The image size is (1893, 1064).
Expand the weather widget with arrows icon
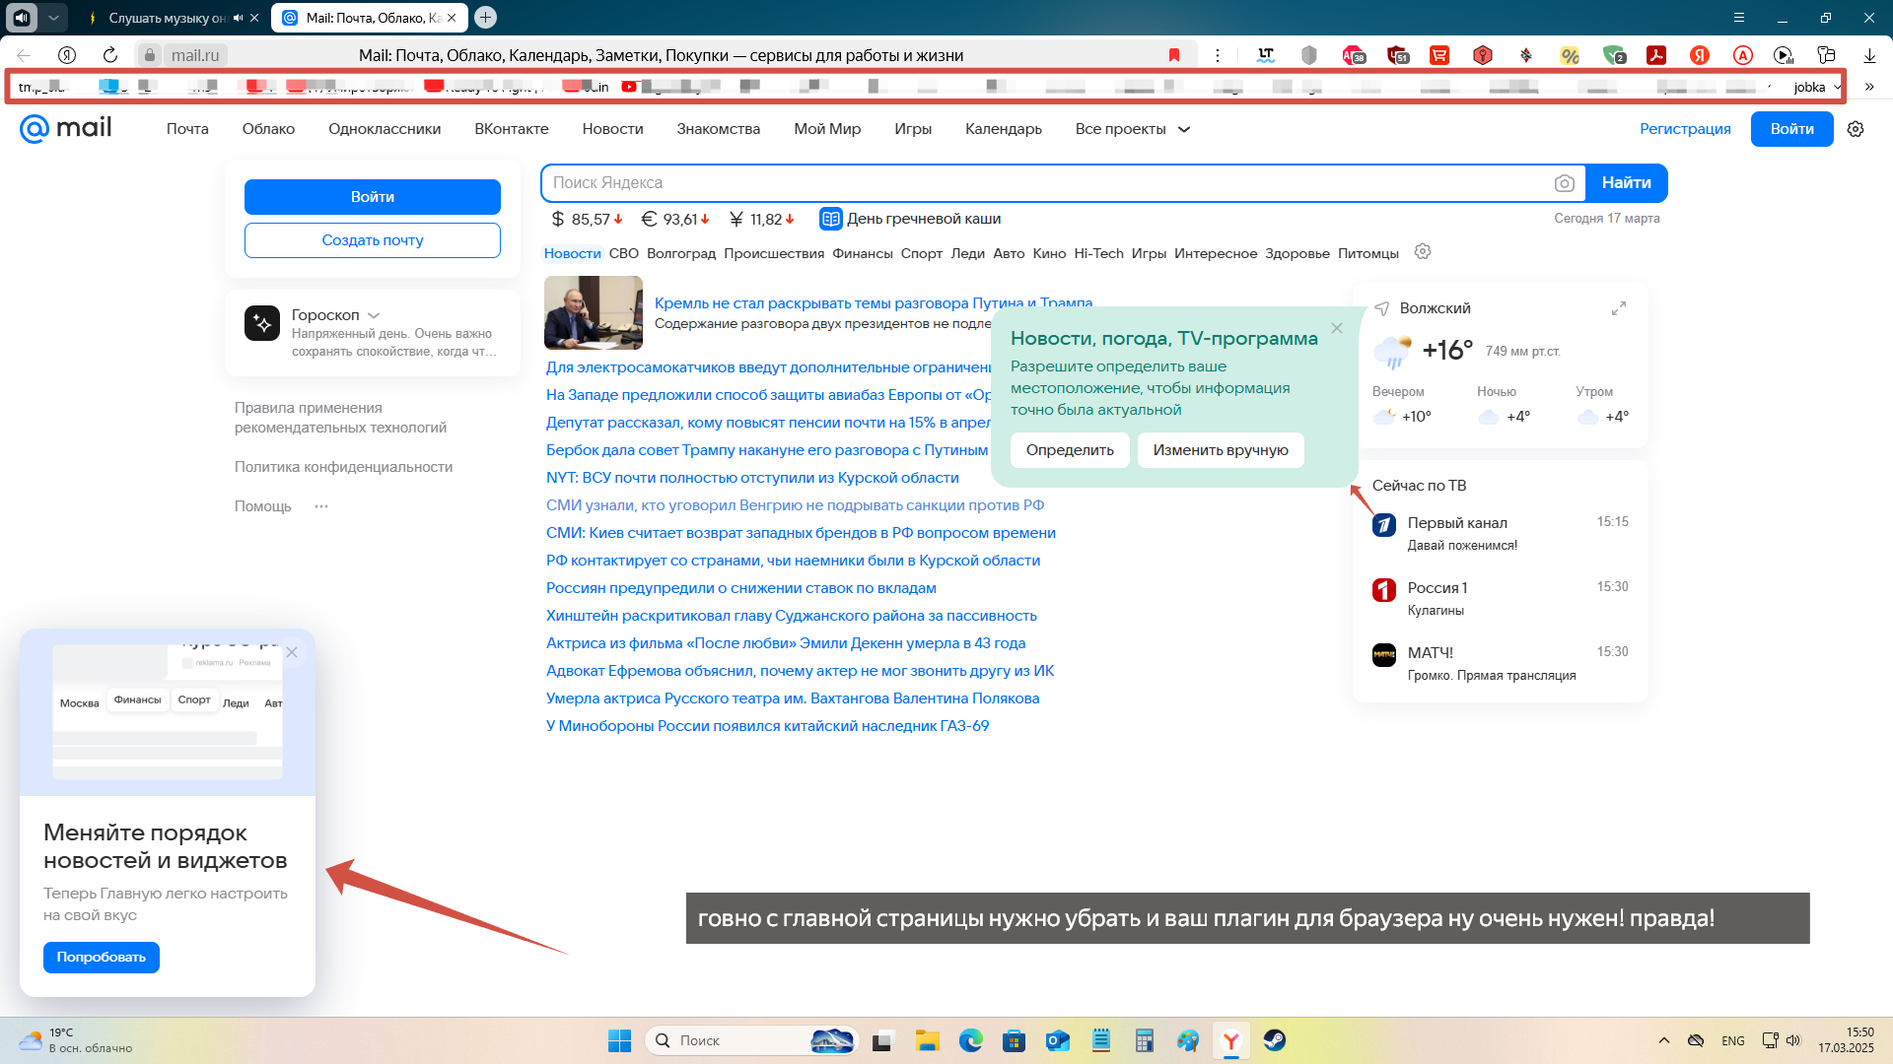pos(1619,308)
